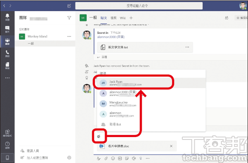Screen dimensions: 248x163
Task: Open more options for 新文字文件.txt
Action: point(187,47)
